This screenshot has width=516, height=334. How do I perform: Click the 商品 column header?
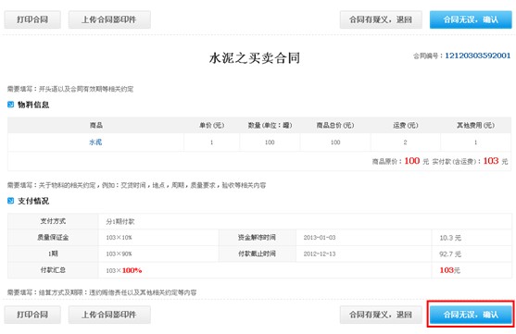pos(95,125)
